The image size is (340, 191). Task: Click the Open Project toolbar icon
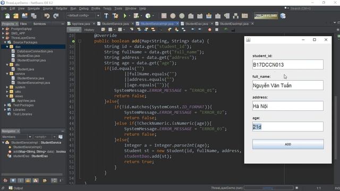[25, 16]
